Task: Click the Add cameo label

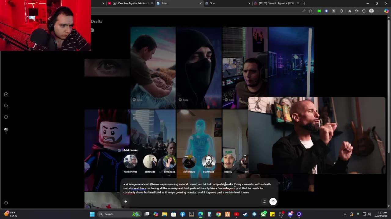Action: (131, 150)
